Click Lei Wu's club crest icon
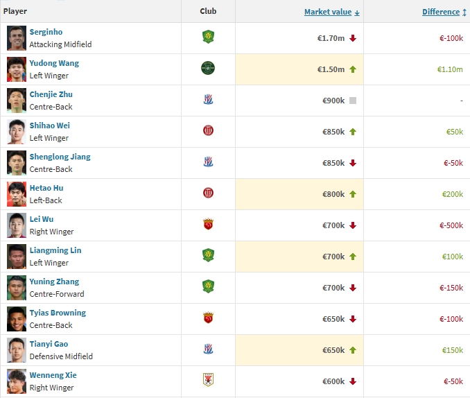The width and height of the screenshot is (470, 398). point(208,225)
